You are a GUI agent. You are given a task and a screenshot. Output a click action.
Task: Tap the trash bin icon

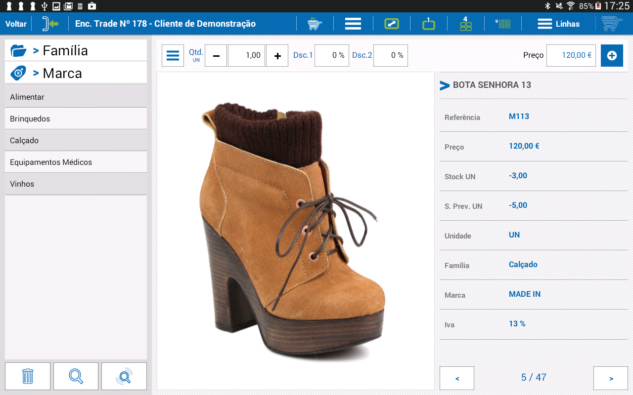28,376
